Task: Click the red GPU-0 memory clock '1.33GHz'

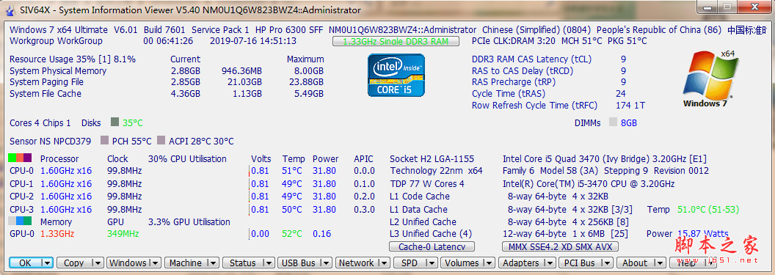Action: pos(57,233)
